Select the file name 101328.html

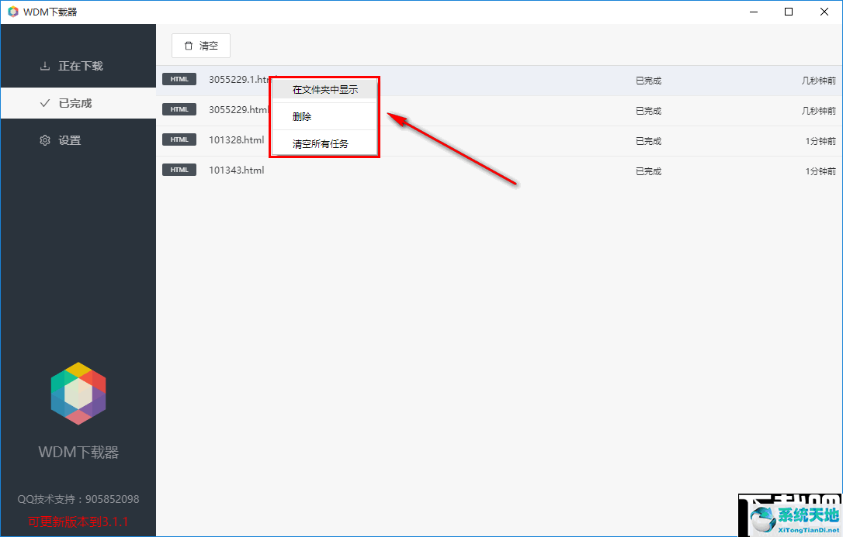(x=237, y=140)
